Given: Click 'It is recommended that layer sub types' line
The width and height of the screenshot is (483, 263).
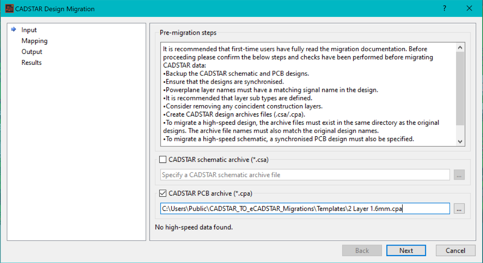Looking at the screenshot, I should 238,98.
